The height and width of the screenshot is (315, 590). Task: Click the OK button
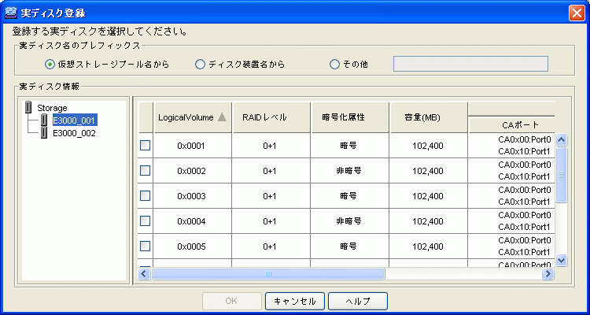click(232, 301)
